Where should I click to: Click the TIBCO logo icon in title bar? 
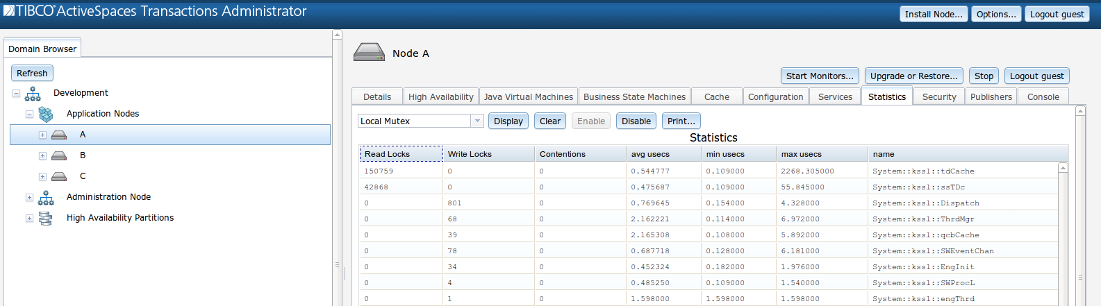(x=9, y=11)
